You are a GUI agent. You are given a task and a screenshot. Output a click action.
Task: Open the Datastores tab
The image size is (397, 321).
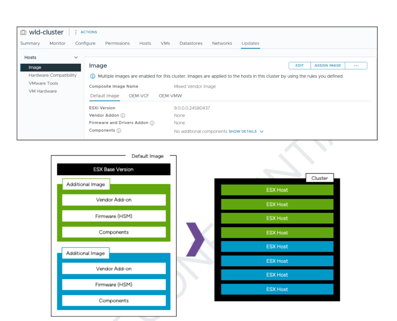point(191,43)
